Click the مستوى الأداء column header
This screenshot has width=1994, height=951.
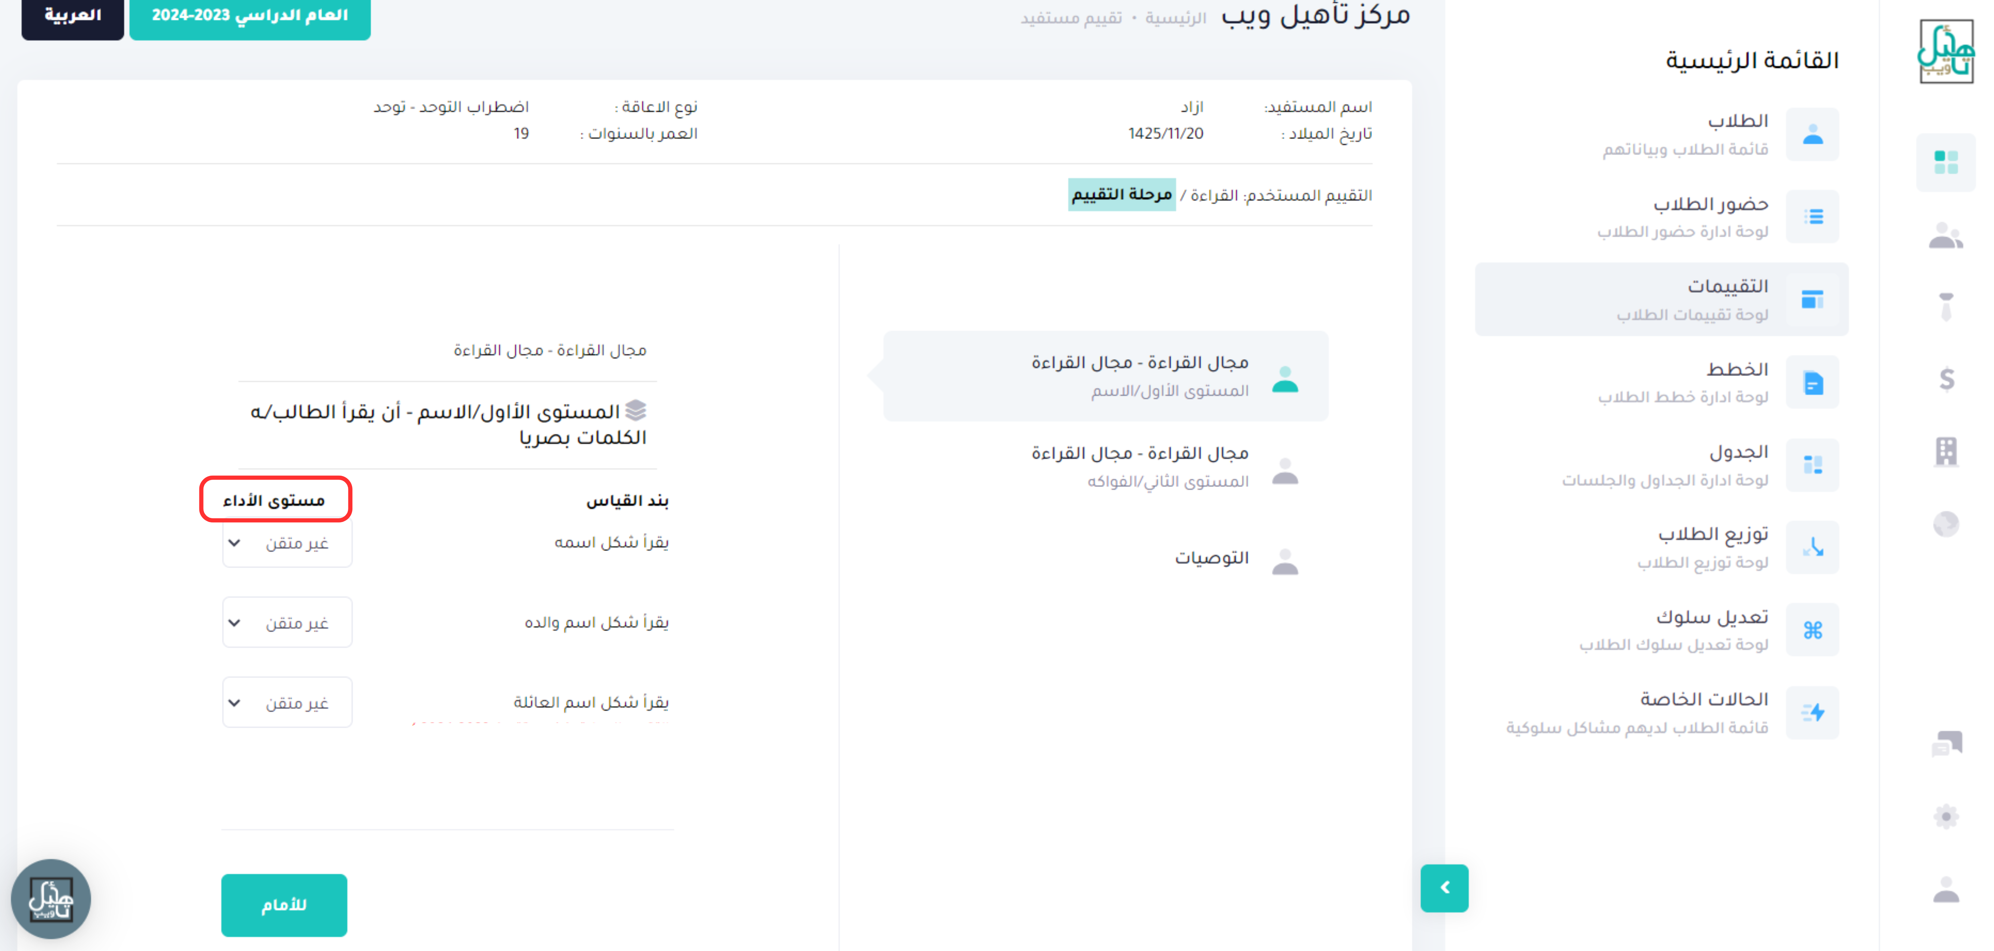(274, 500)
